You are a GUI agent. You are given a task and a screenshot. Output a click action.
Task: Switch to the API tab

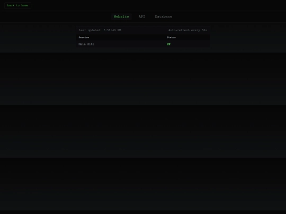142,17
